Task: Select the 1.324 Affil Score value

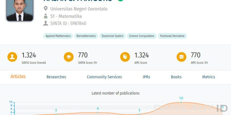Action: 141,55
